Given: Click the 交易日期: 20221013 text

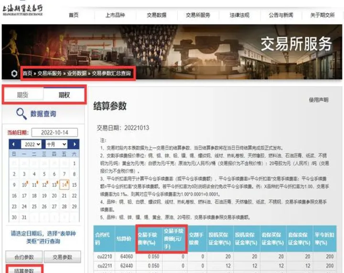Looking at the screenshot, I should (123, 128).
